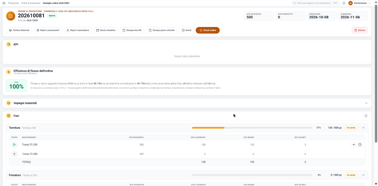378x186 pixels.
Task: Click the arrow action for Tornio TC-250
Action: tap(353, 145)
